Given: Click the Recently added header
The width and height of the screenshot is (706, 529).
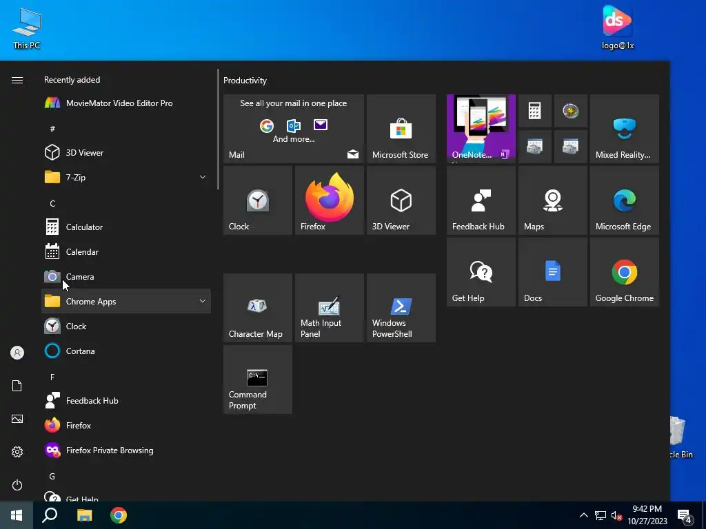Looking at the screenshot, I should [72, 80].
